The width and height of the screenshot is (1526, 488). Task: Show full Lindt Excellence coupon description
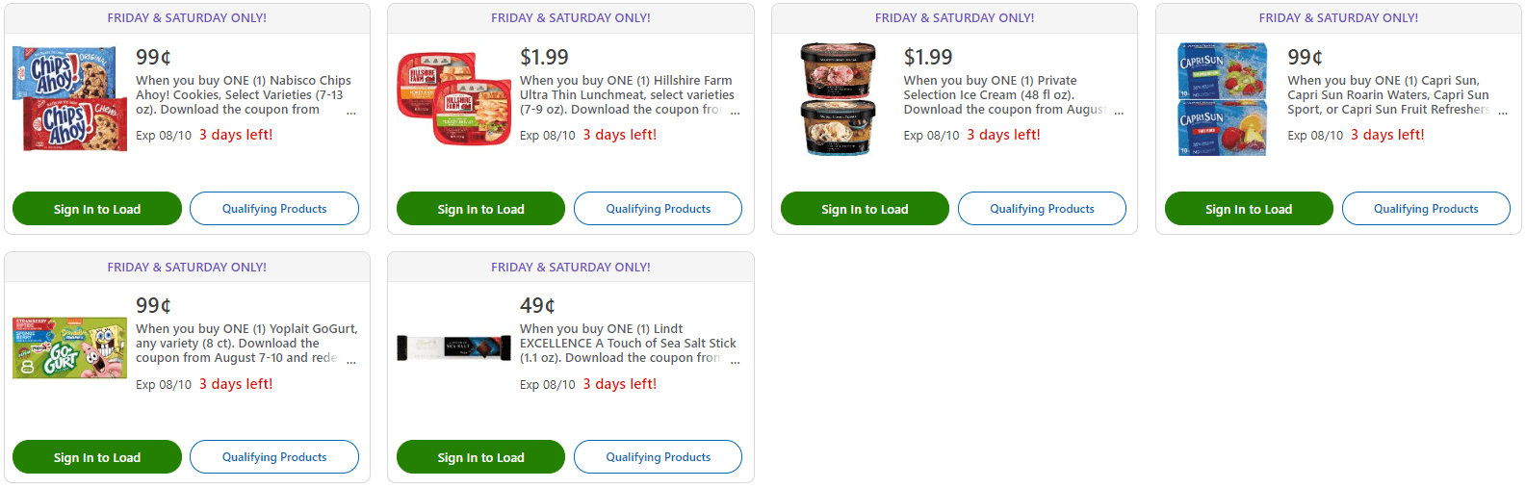(x=736, y=361)
